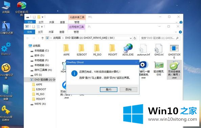Screen dimensions: 201x128
Task: Open the Windows安装器 desktop icon
Action: (6, 92)
